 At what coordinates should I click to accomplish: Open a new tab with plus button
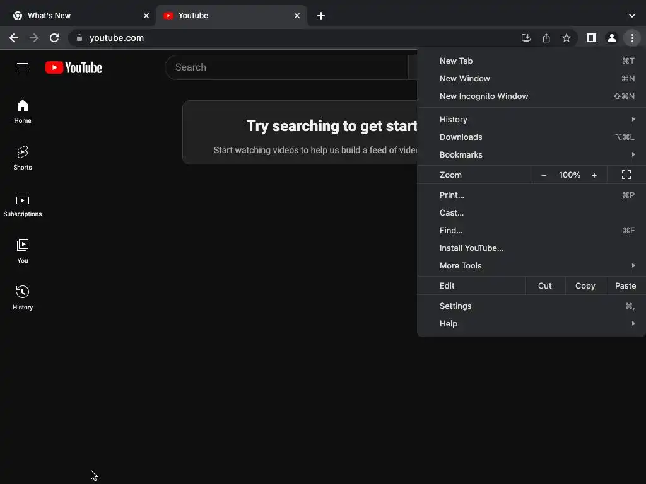pyautogui.click(x=321, y=16)
